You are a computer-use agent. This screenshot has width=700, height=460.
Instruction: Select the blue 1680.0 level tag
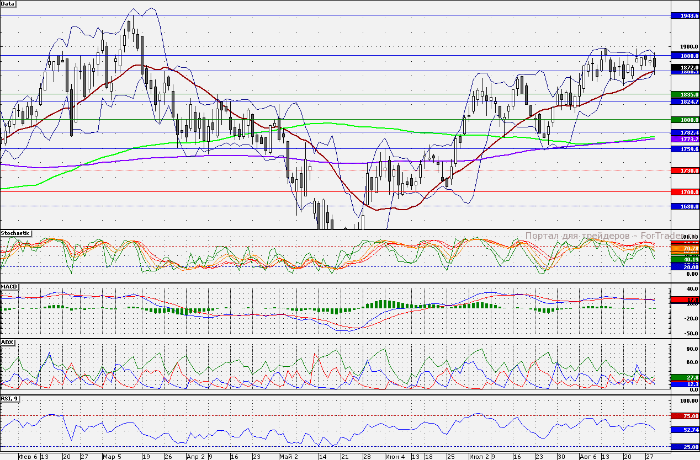point(685,206)
